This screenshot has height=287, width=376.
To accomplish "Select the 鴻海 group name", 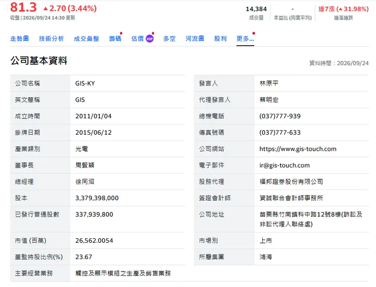I will (266, 257).
